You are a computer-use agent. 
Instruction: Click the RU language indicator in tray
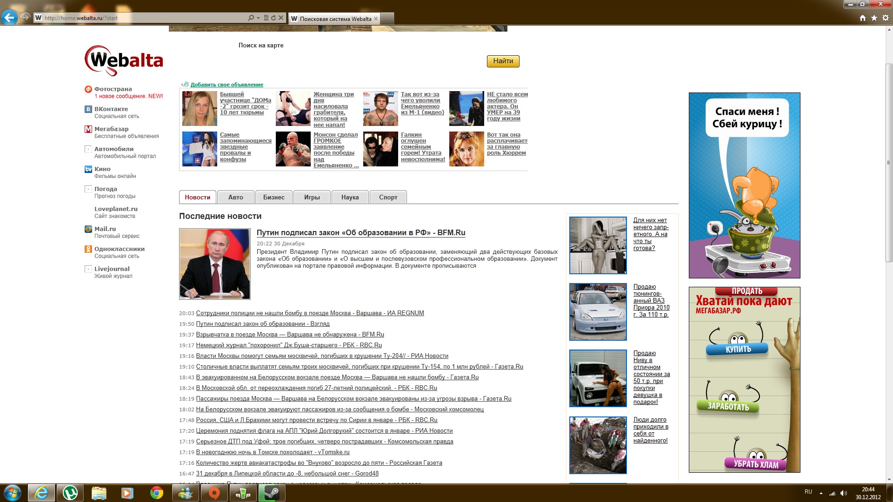tap(808, 492)
